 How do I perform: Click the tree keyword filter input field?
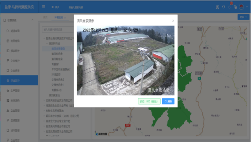click(x=58, y=29)
